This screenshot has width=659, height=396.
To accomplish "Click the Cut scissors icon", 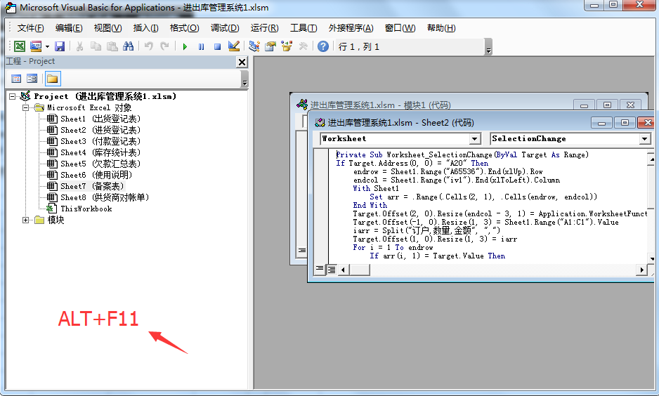I will (79, 46).
